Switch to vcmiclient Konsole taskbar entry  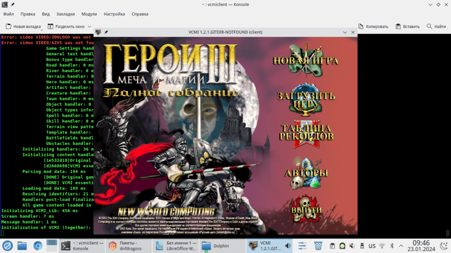[82, 246]
